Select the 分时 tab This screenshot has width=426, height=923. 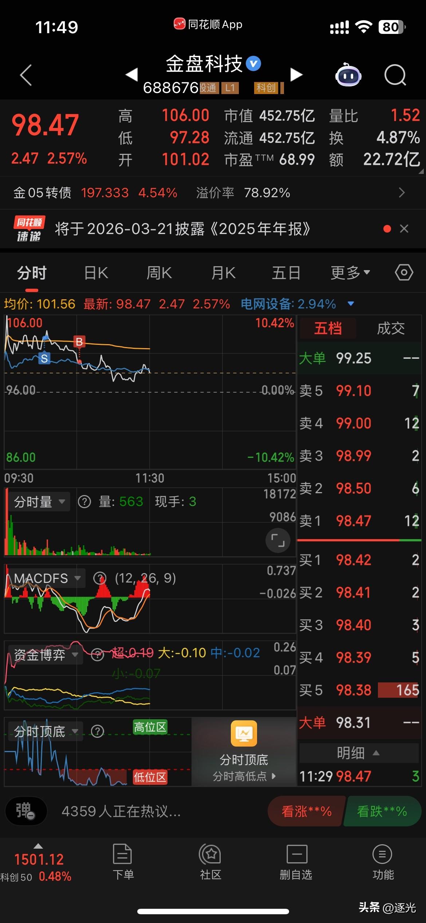tap(32, 273)
